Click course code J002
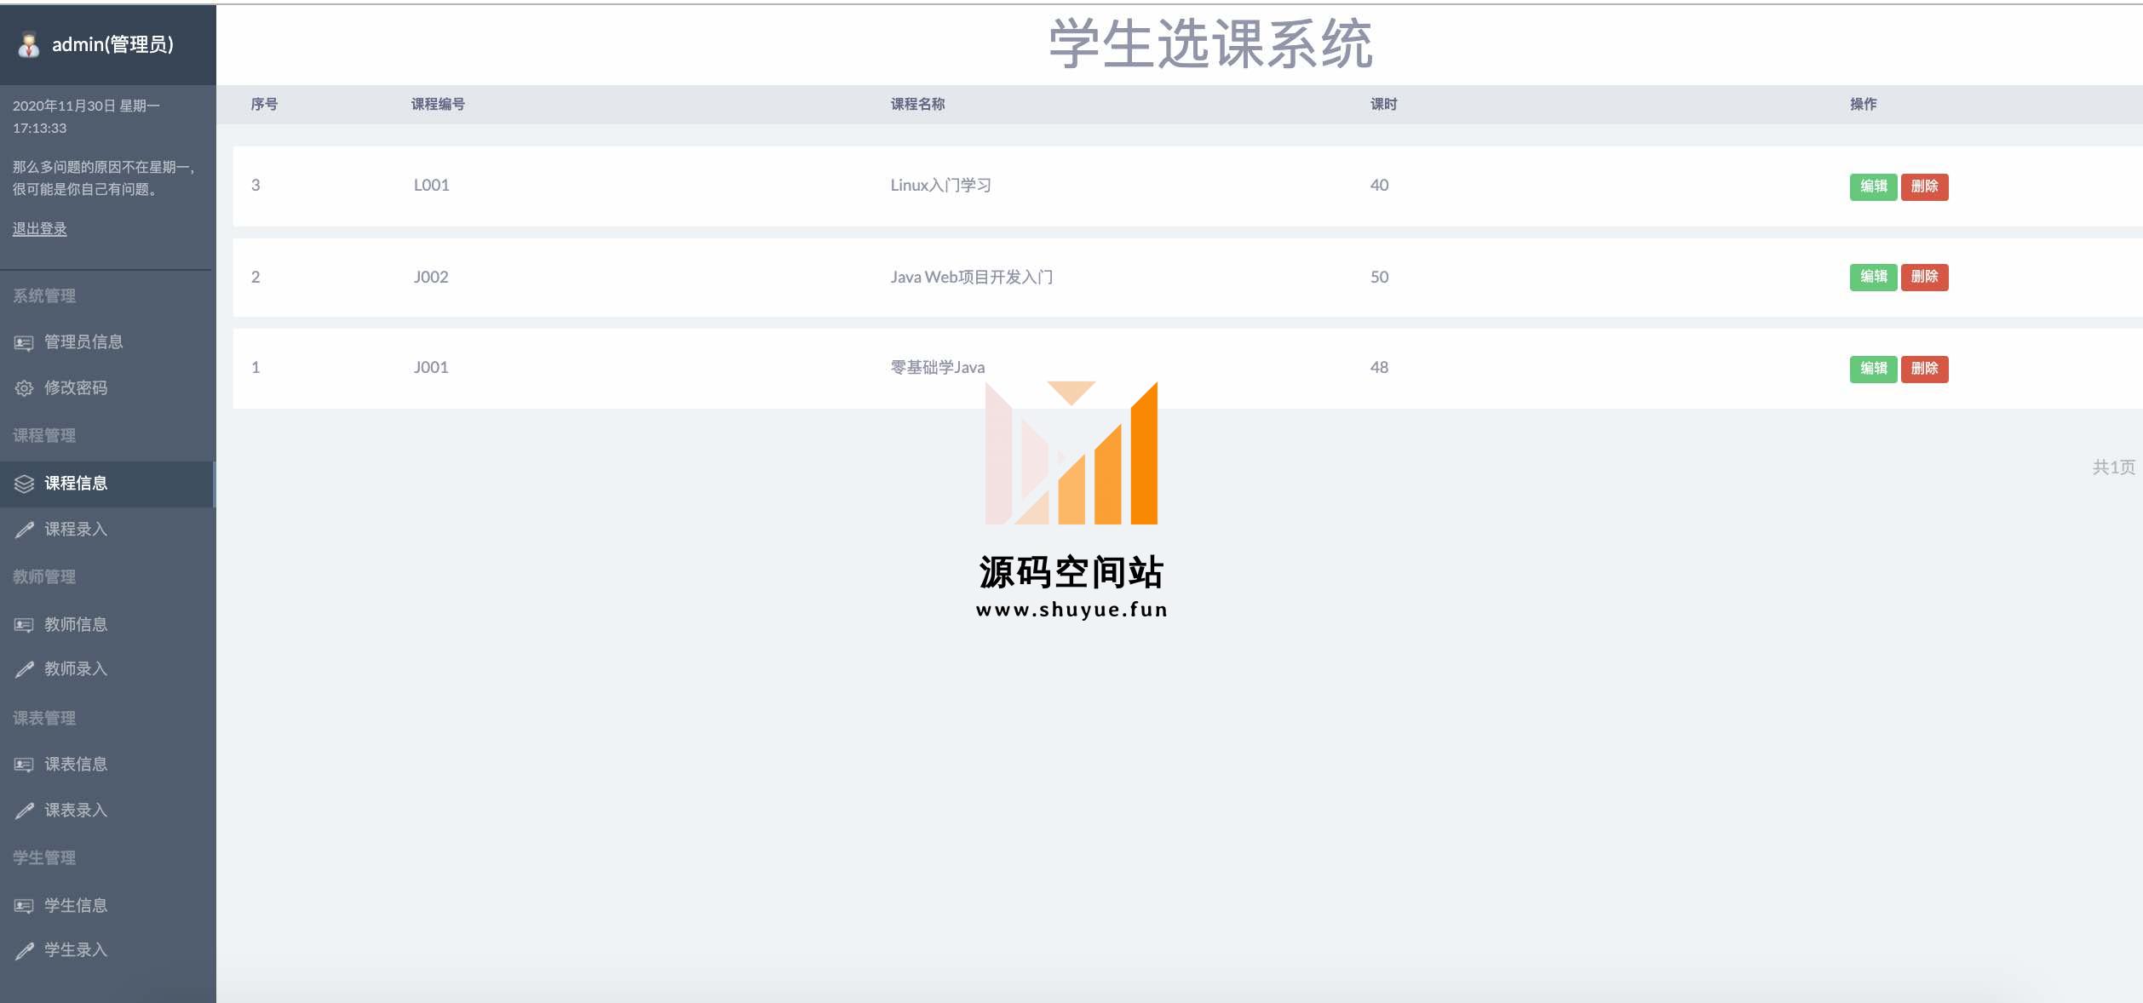2143x1003 pixels. [x=431, y=277]
